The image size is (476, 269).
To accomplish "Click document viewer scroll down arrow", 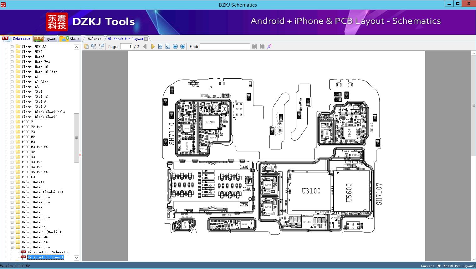I will (x=473, y=259).
